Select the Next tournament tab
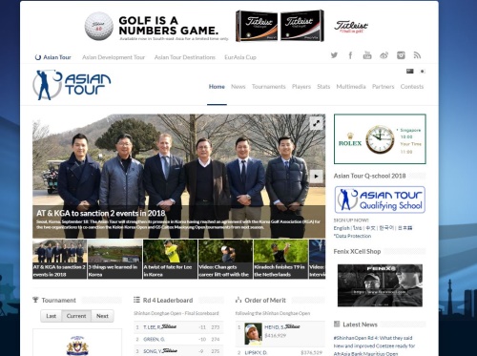The height and width of the screenshot is (356, 477). pyautogui.click(x=102, y=316)
